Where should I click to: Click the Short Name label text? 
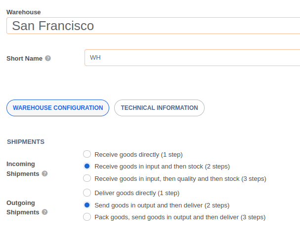[x=25, y=58]
